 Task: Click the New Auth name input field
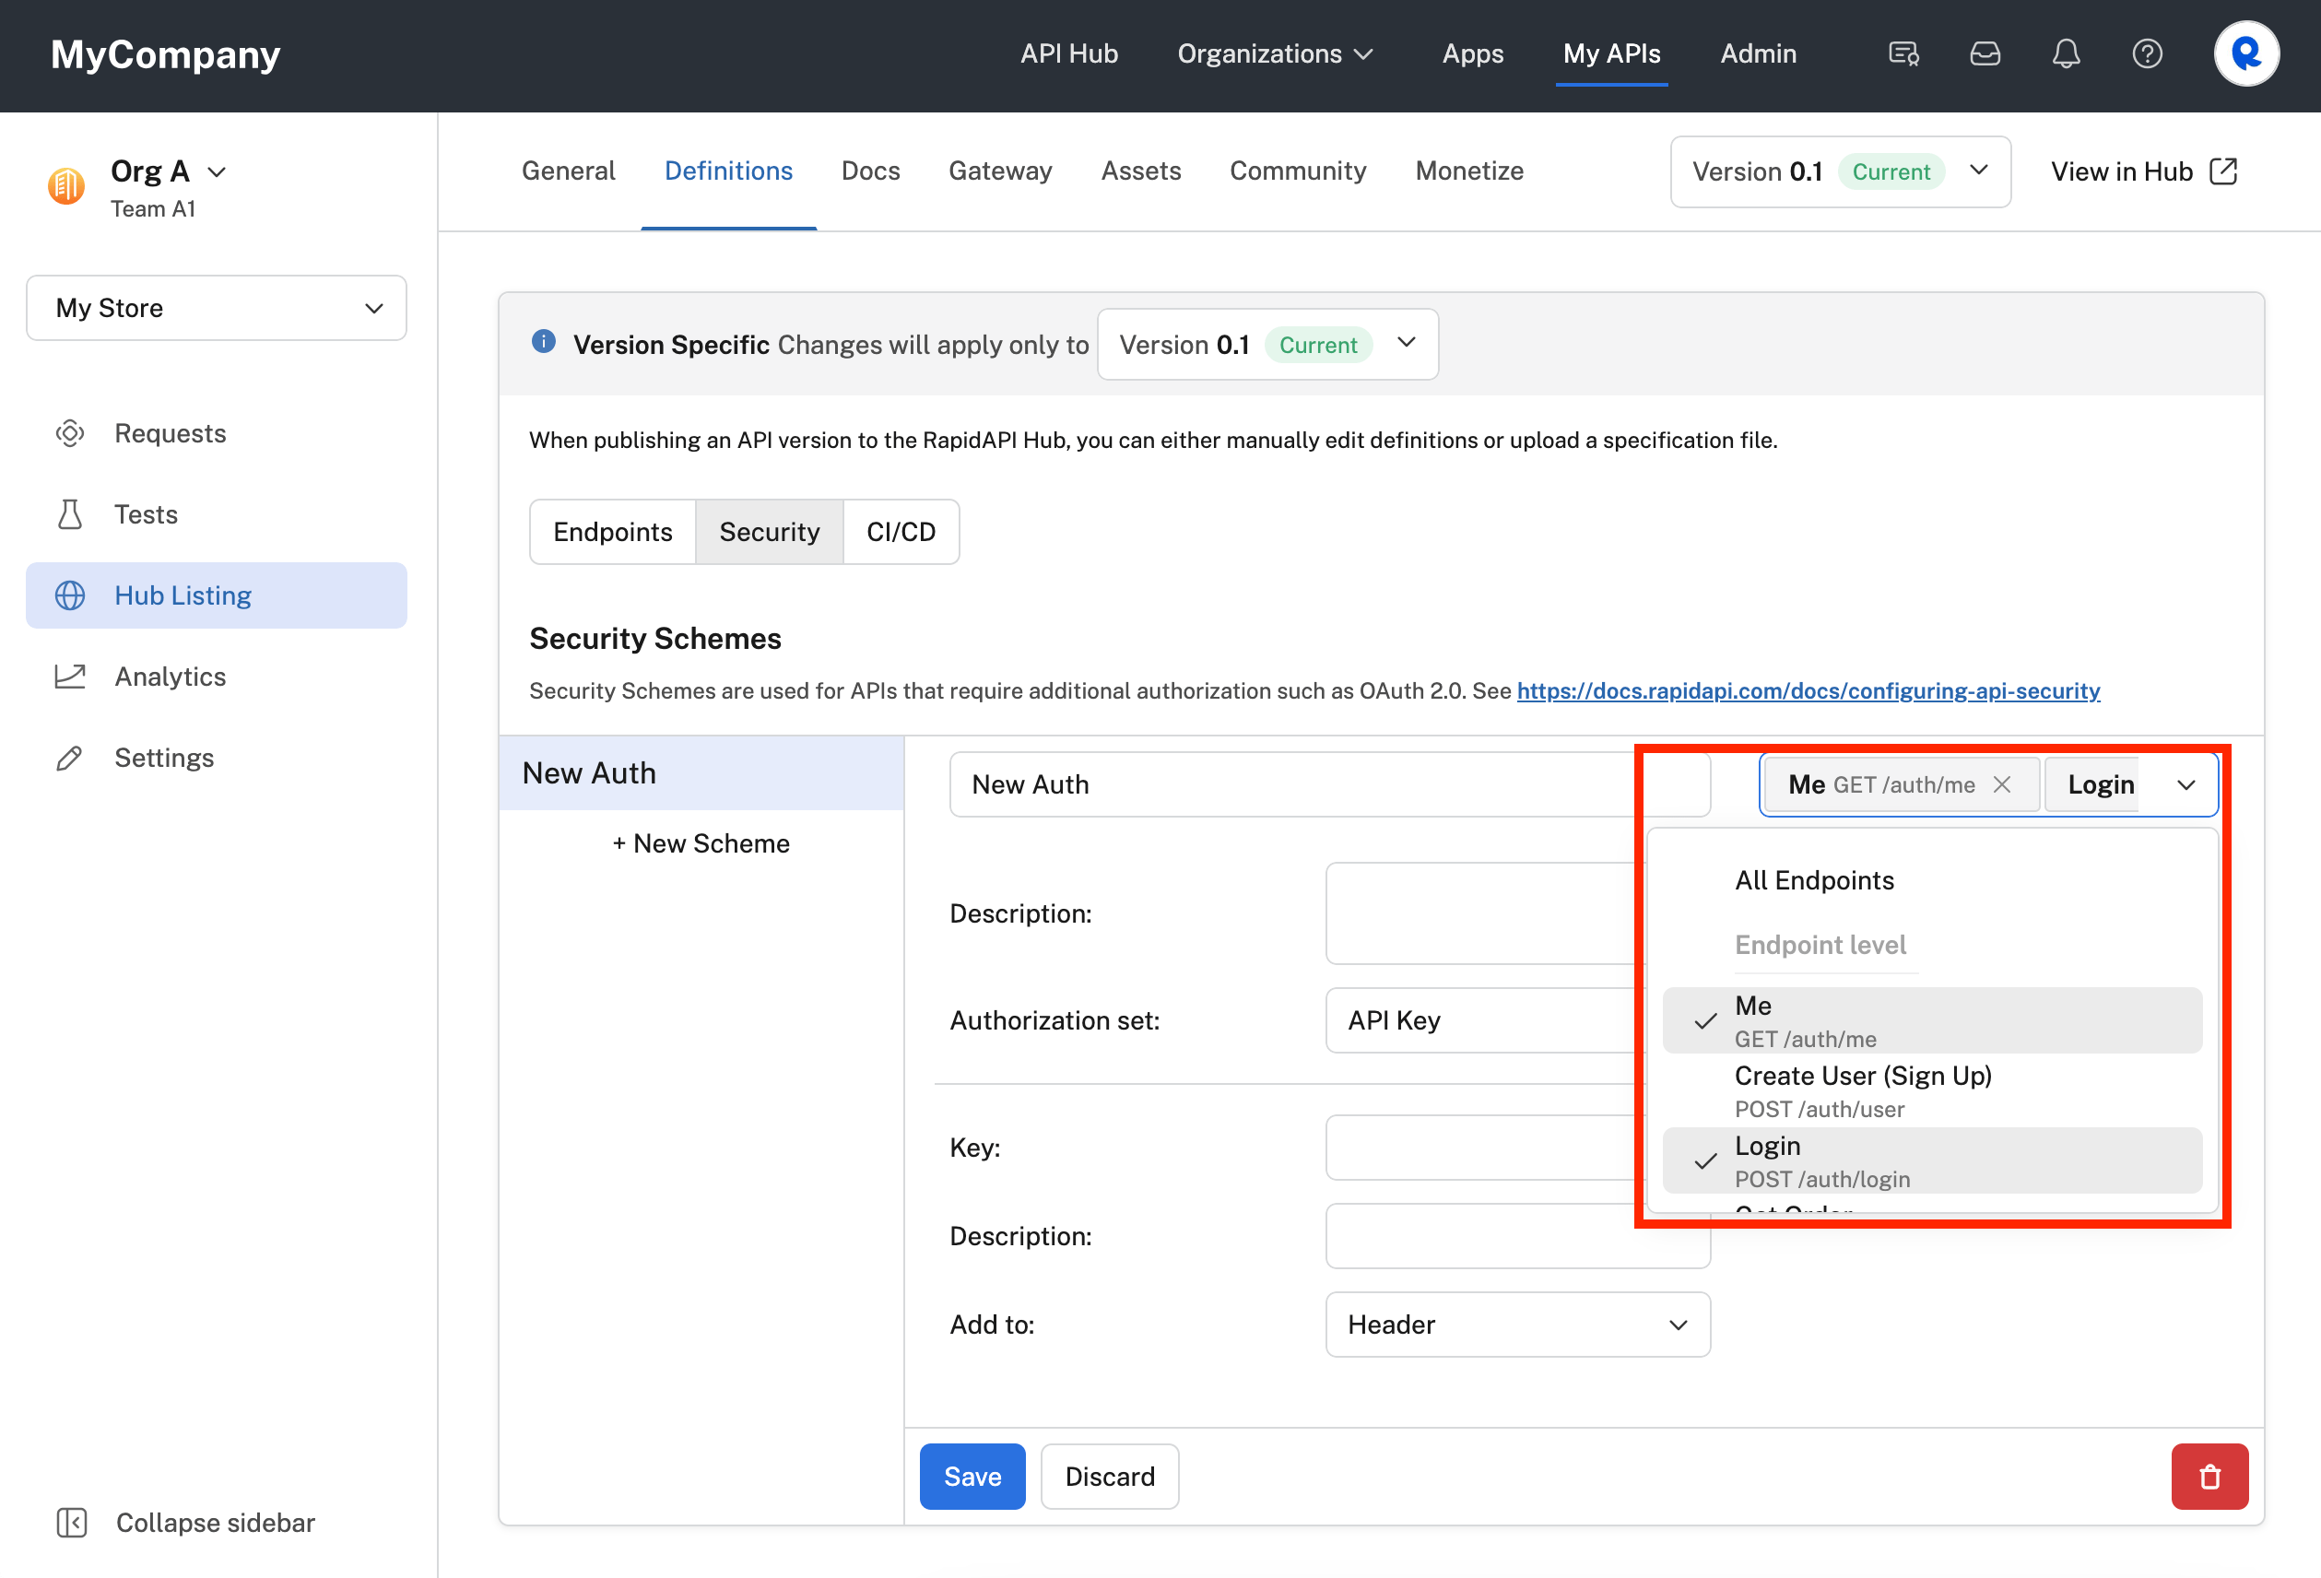click(1328, 784)
